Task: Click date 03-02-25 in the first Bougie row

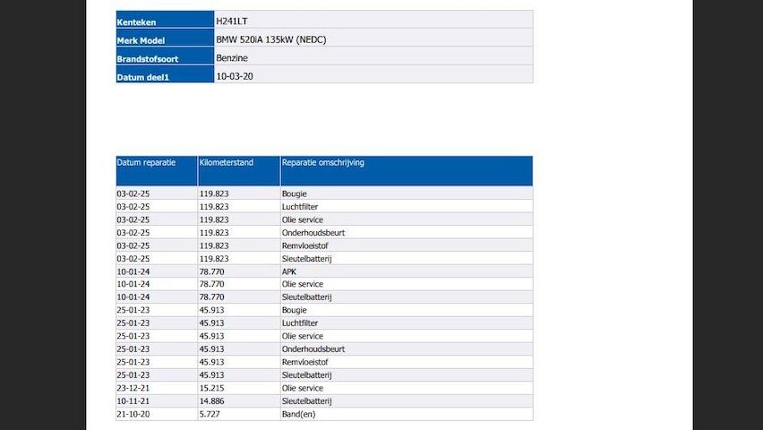Action: click(133, 193)
